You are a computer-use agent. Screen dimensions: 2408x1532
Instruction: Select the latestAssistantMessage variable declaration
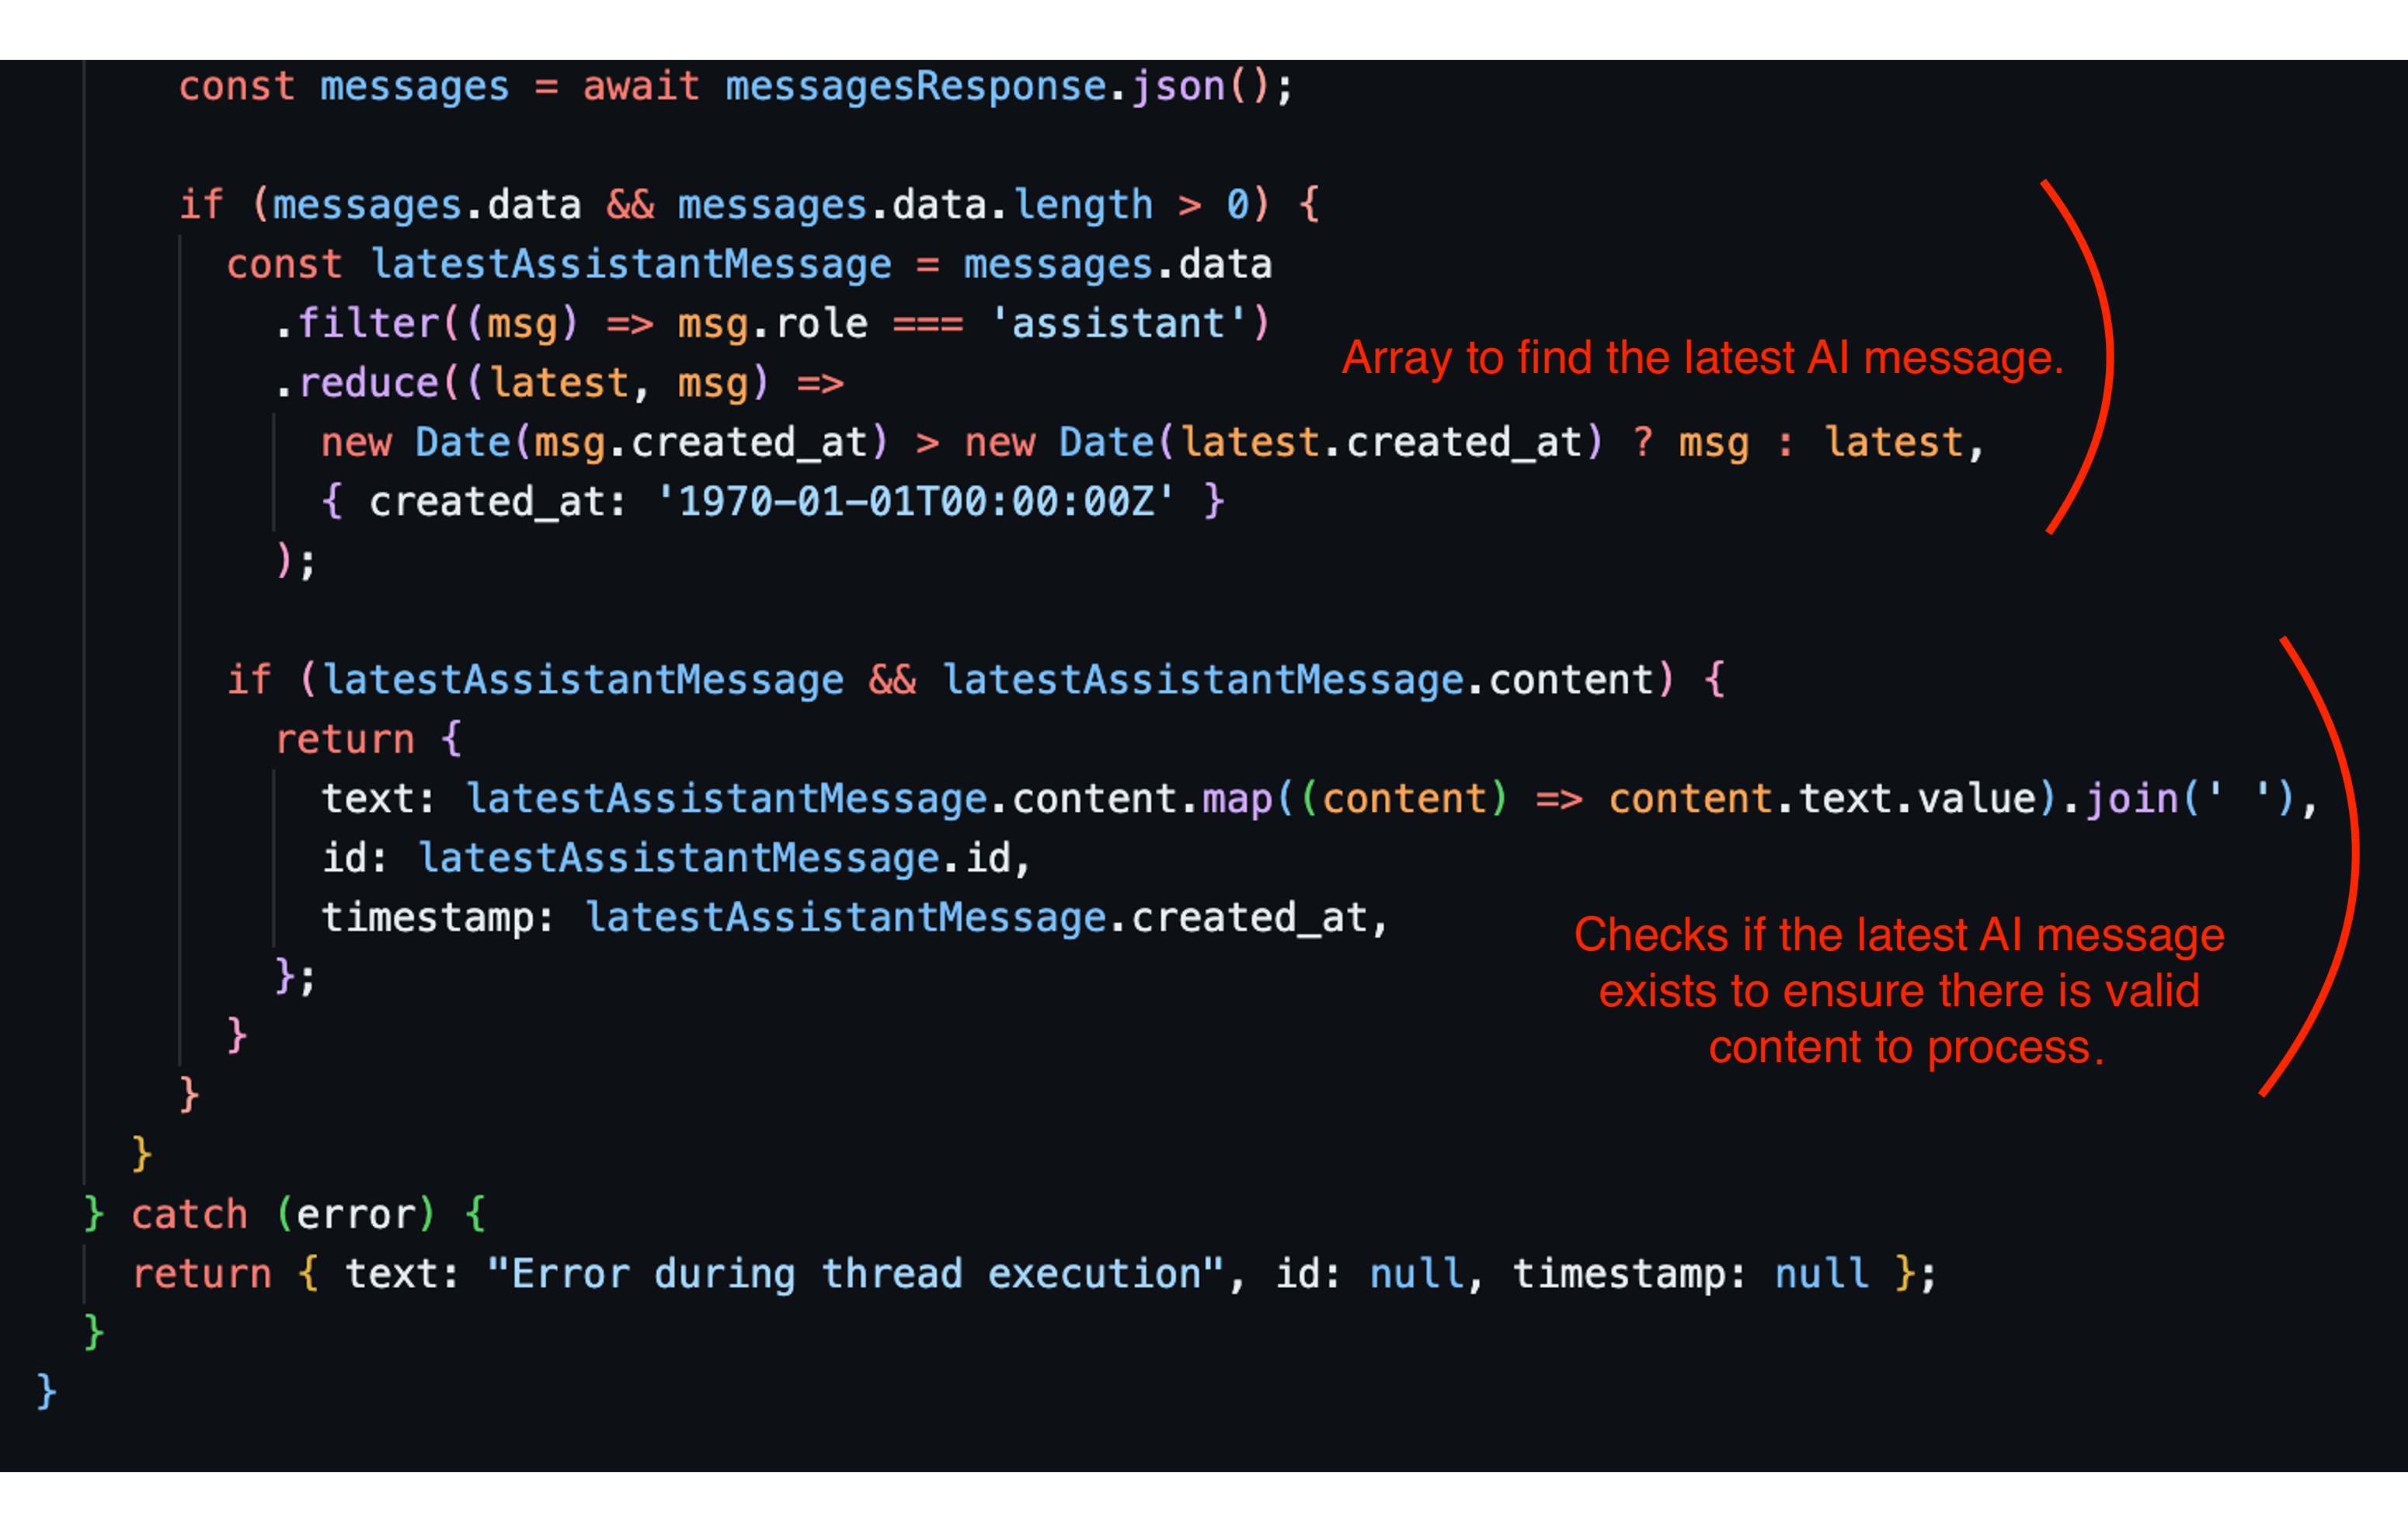(631, 265)
